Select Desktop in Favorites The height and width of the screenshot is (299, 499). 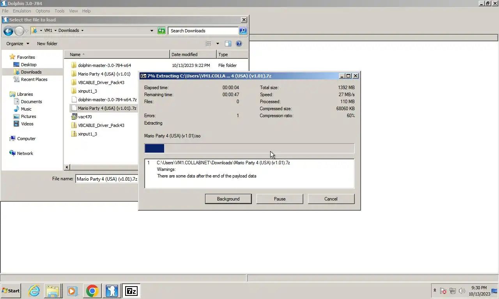coord(28,65)
